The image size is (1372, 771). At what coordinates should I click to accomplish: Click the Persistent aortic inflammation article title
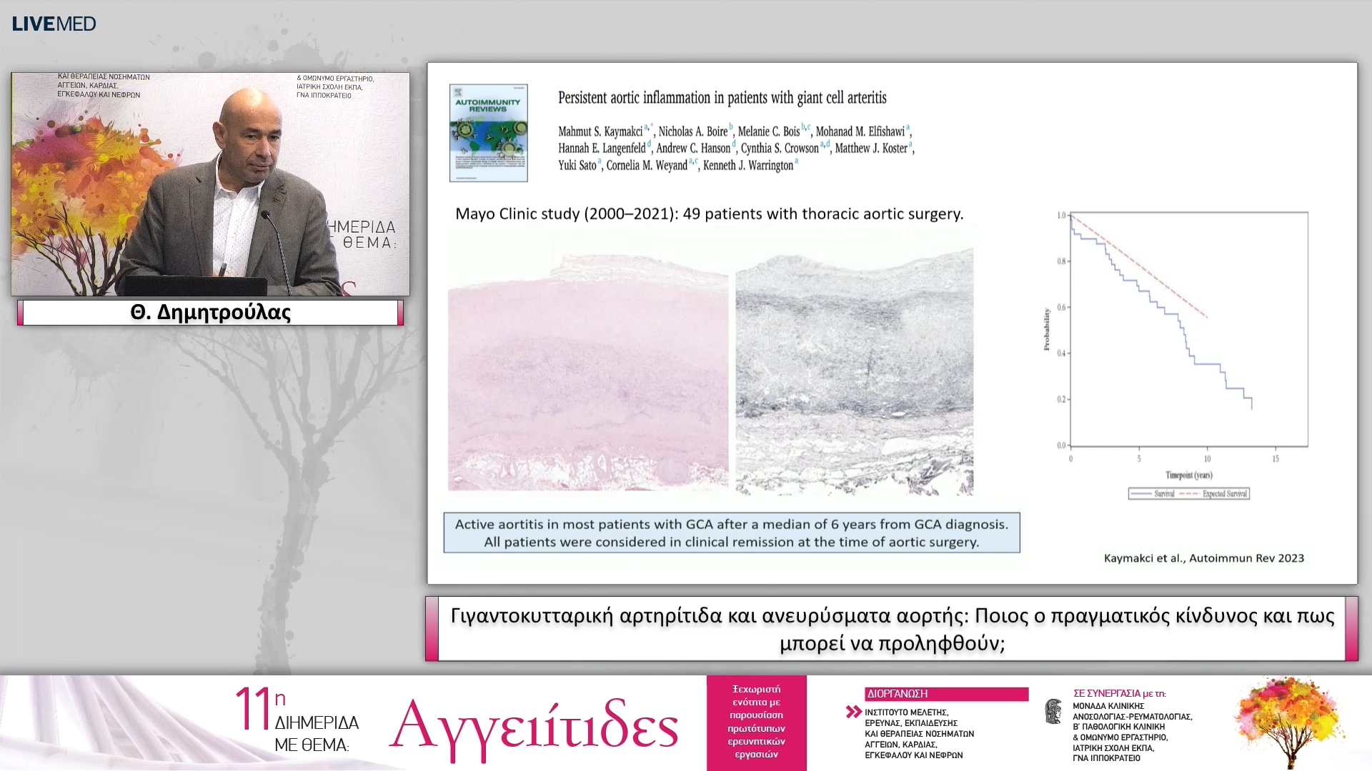pos(722,98)
